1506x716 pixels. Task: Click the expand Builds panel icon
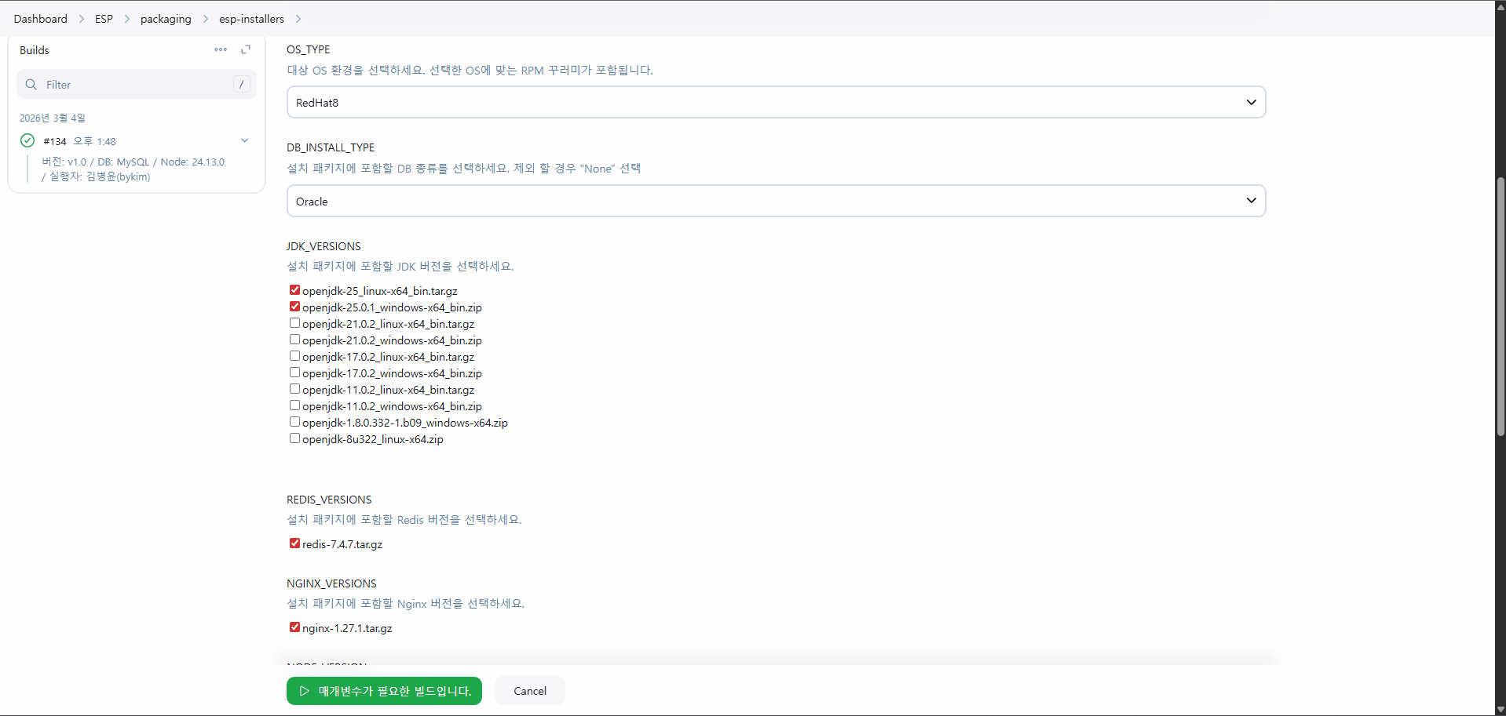coord(246,49)
